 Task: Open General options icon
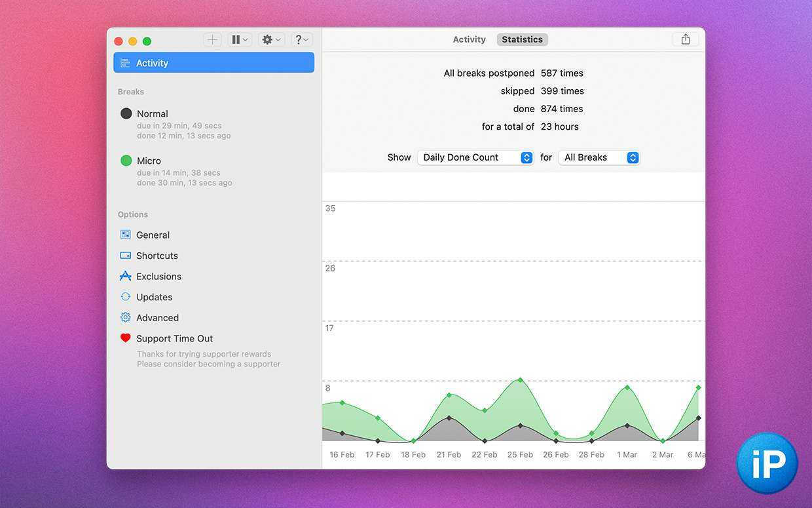[x=126, y=235]
